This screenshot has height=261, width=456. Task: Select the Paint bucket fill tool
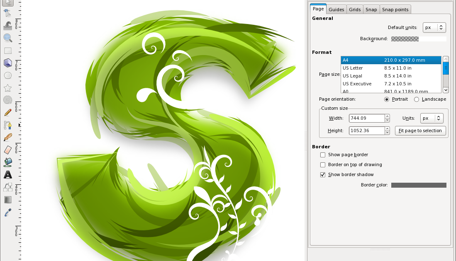7,162
